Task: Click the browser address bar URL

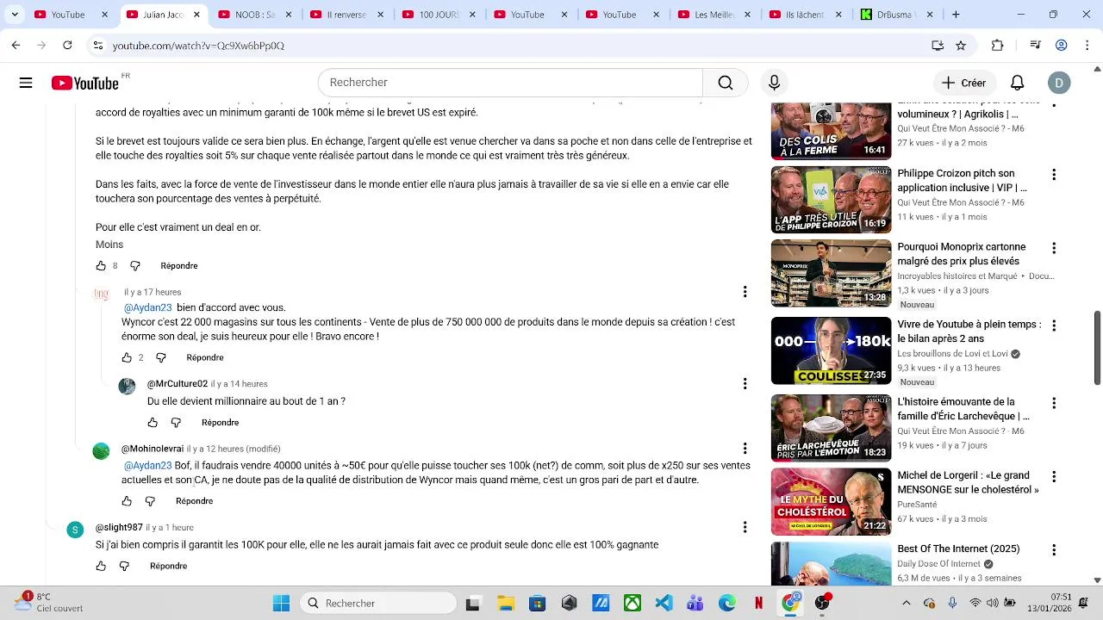Action: click(198, 46)
